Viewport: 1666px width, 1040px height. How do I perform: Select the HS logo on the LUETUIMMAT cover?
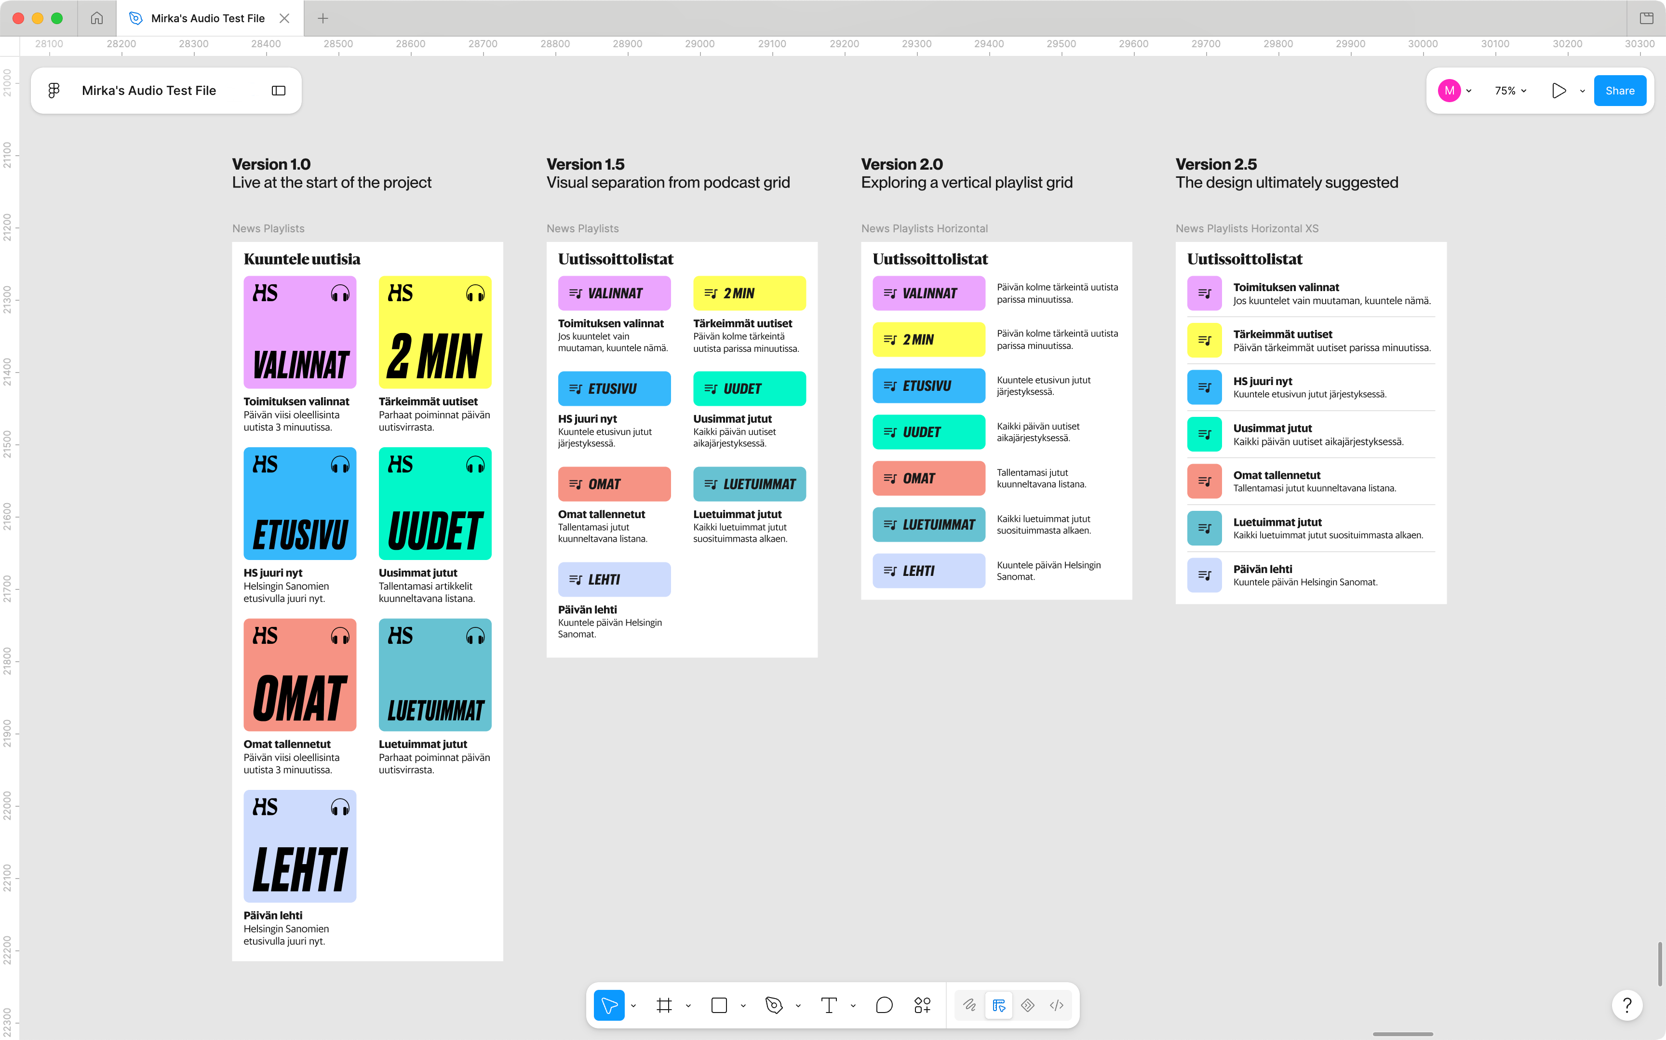point(400,636)
